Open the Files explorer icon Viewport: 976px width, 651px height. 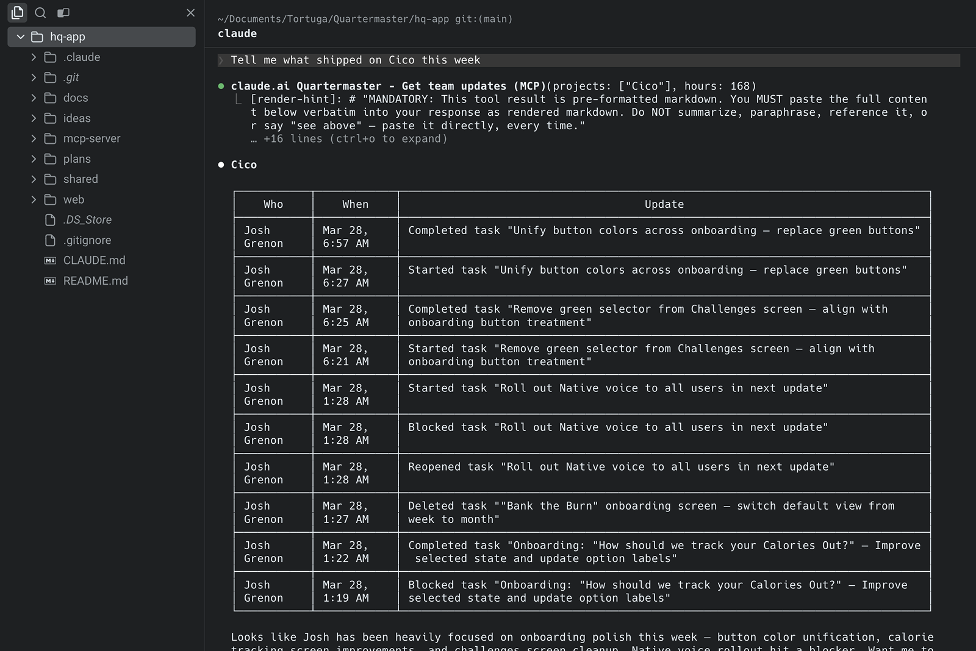click(17, 12)
